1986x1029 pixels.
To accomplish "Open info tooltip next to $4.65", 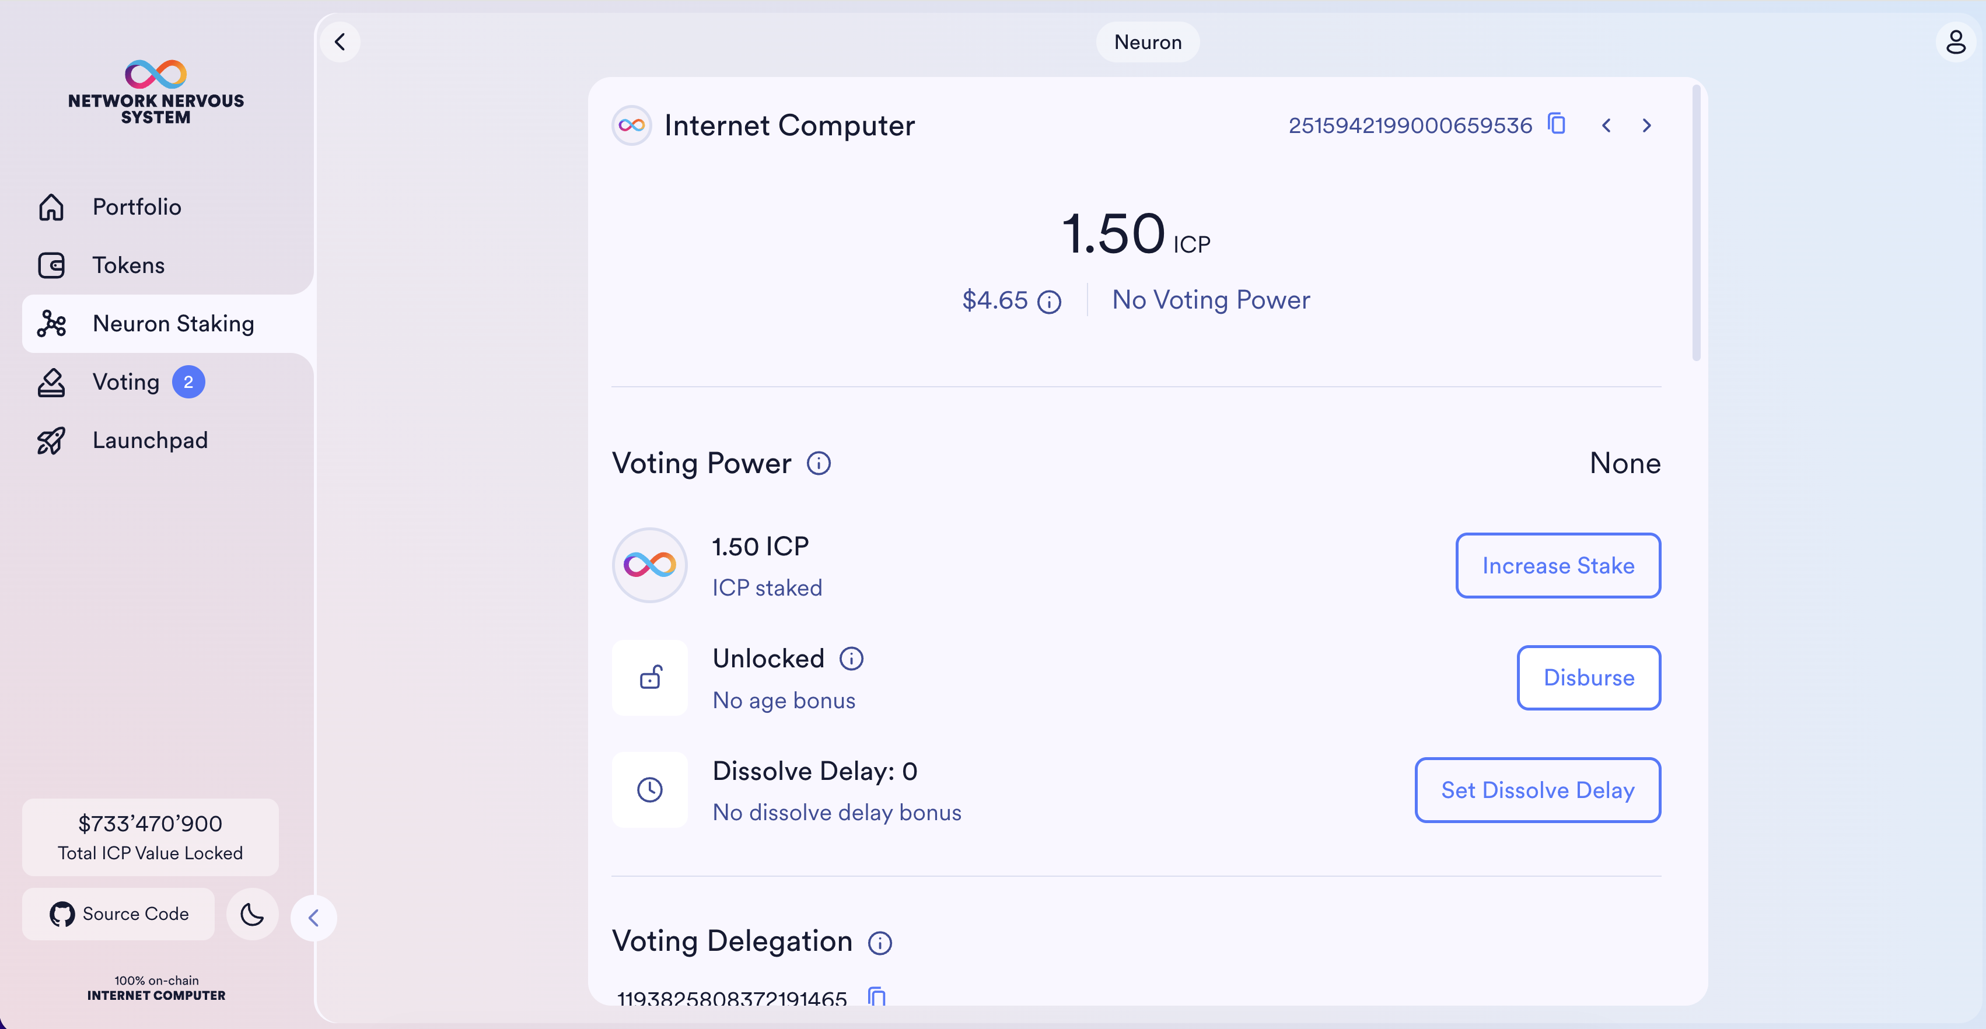I will [1049, 302].
